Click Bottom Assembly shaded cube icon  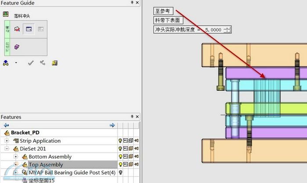[131, 156]
